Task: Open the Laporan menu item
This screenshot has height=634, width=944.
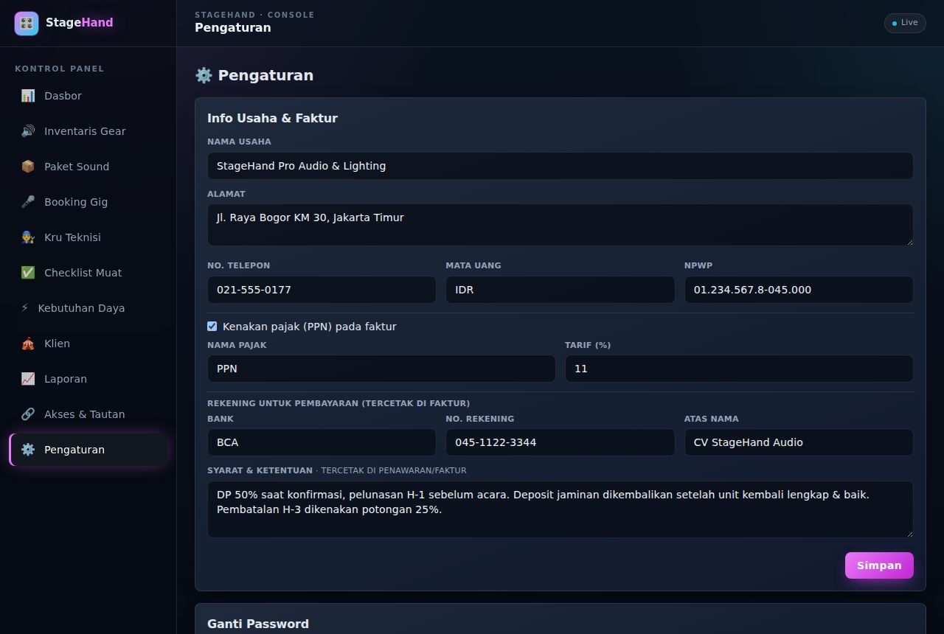Action: point(88,379)
